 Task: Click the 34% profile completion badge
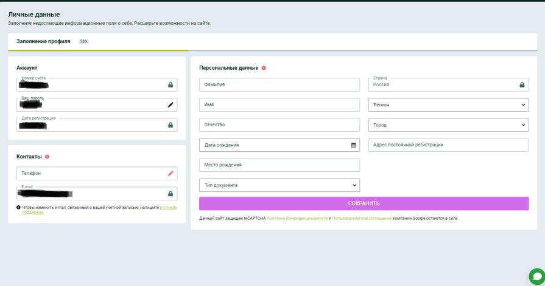tap(84, 42)
